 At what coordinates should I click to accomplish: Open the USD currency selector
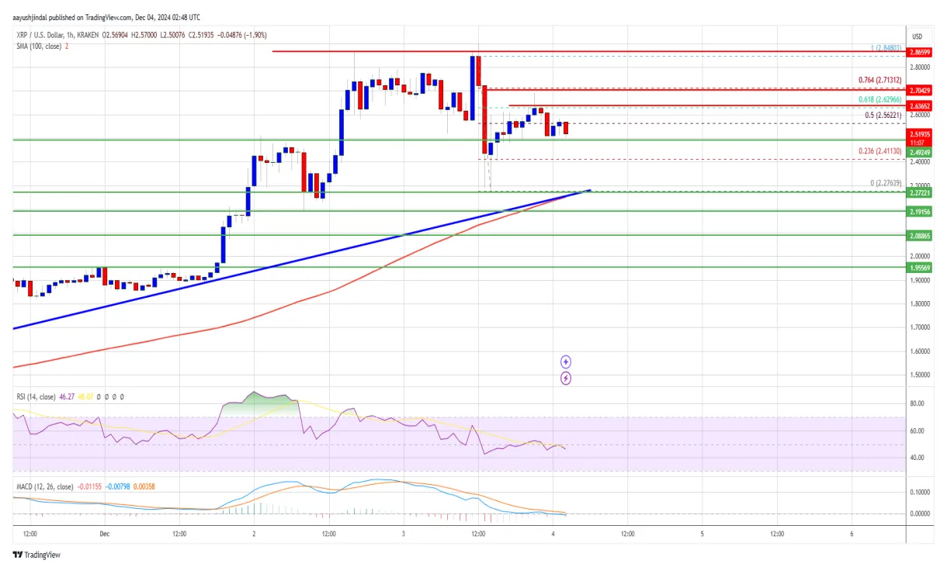917,36
